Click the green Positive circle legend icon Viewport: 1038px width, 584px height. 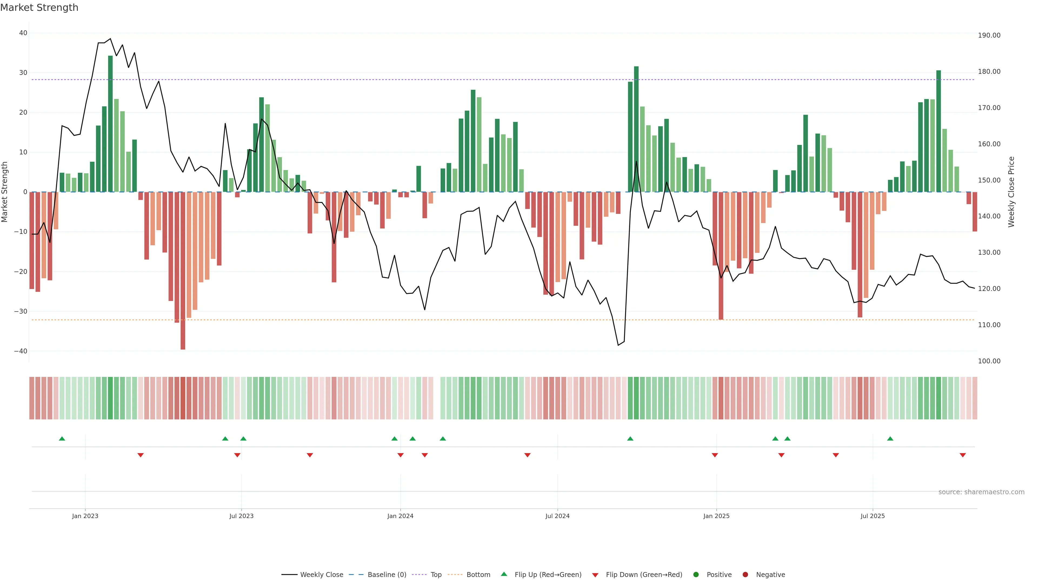pos(696,574)
